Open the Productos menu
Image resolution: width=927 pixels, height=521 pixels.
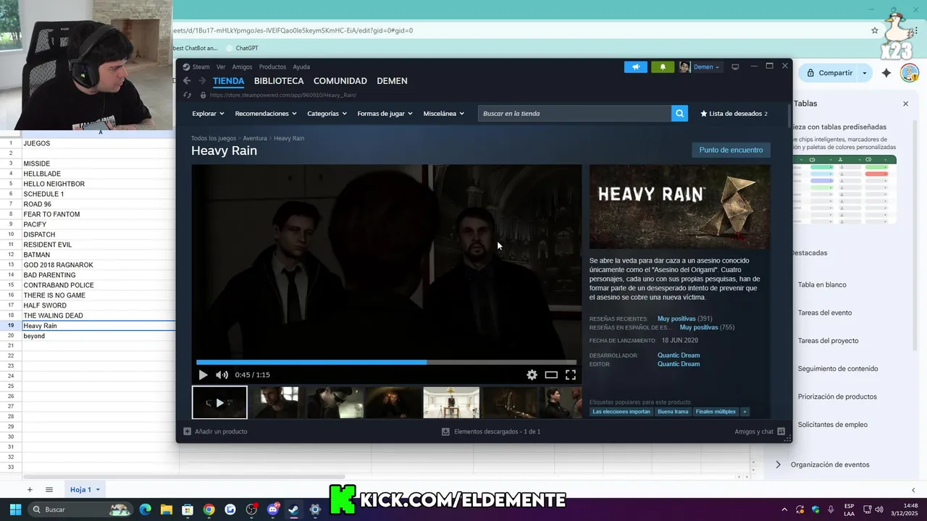click(x=272, y=67)
